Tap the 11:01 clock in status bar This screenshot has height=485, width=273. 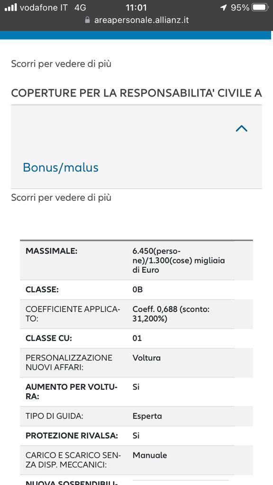[x=136, y=8]
